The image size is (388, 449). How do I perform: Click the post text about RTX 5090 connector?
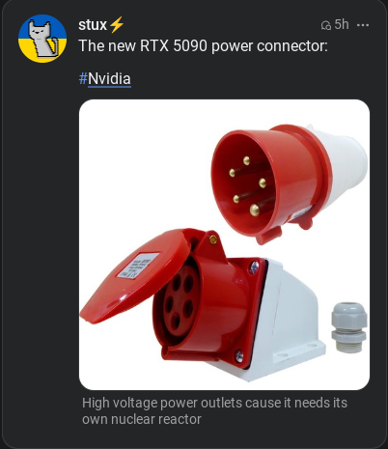point(203,45)
